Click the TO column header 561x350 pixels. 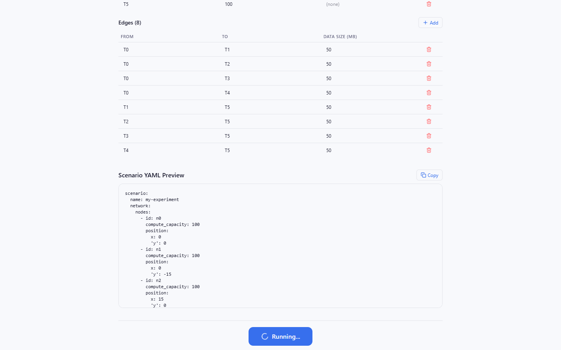point(225,37)
